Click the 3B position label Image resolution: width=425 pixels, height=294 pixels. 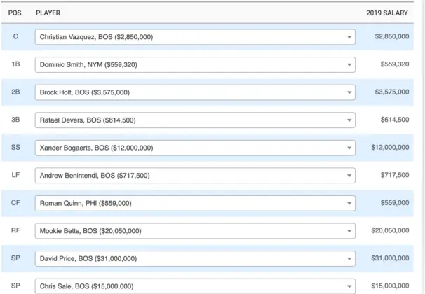[15, 120]
